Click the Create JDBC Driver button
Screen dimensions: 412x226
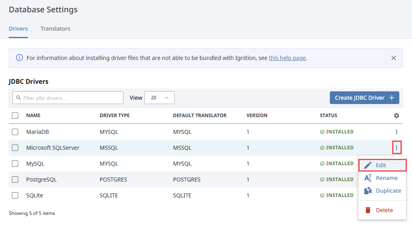point(364,98)
